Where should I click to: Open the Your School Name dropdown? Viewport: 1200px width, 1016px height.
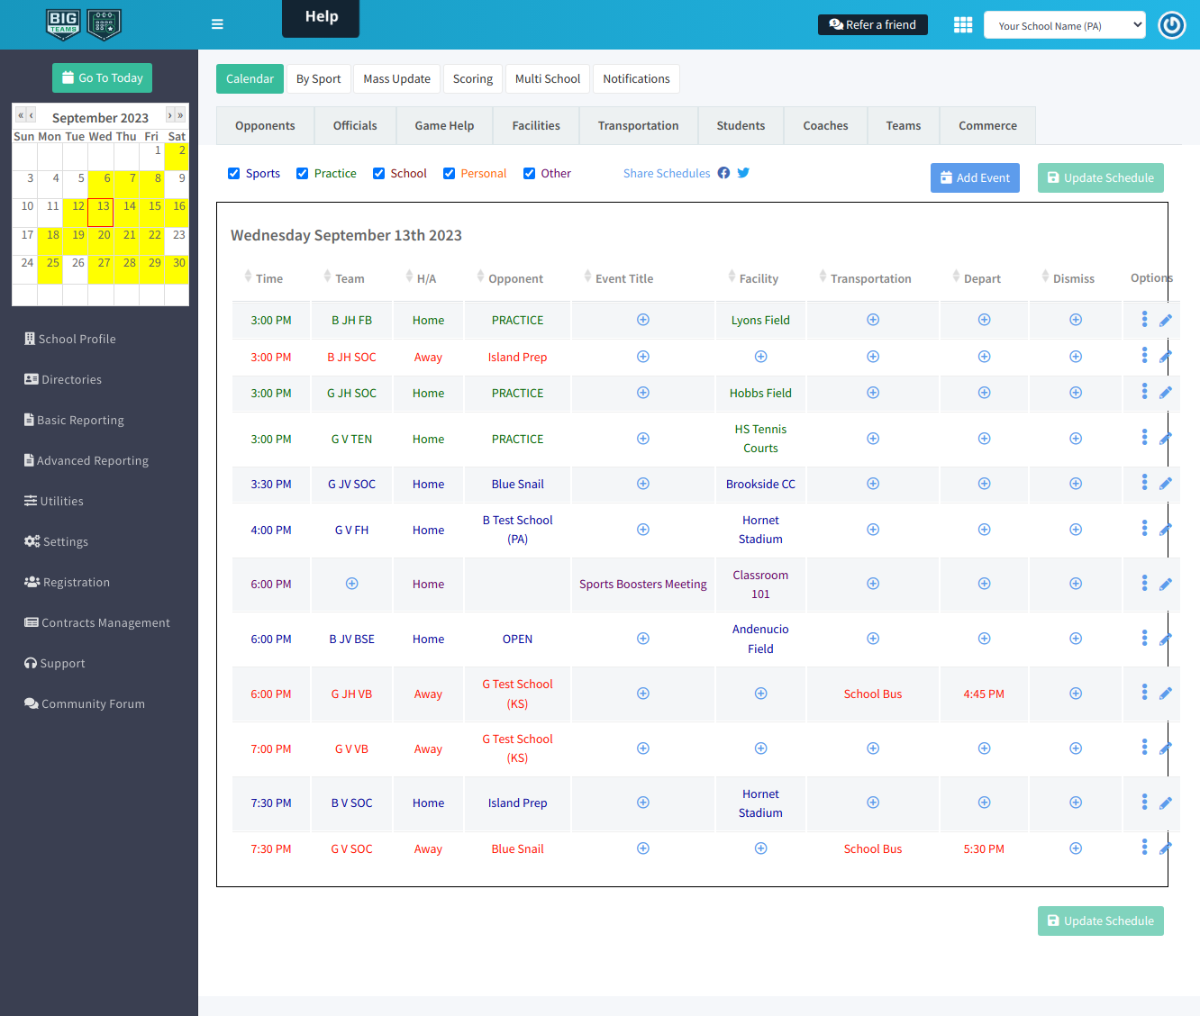click(x=1064, y=24)
